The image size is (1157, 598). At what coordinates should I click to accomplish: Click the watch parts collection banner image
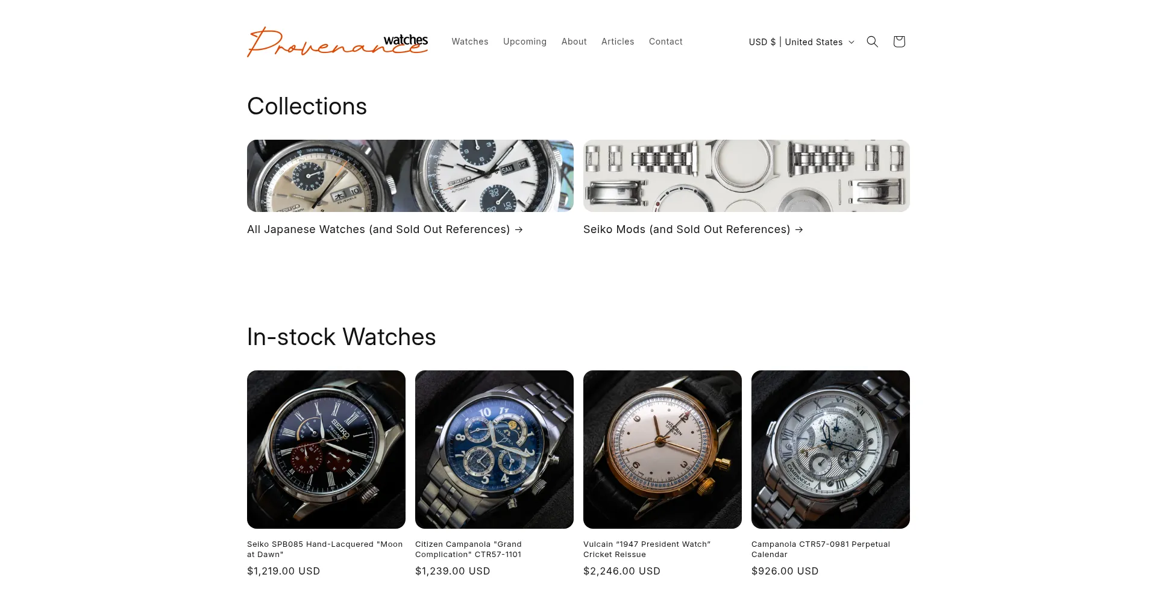(747, 176)
